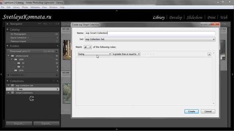The height and width of the screenshot is (131, 234).
Task: Collapse the Collections panel
Action: [x=7, y=81]
